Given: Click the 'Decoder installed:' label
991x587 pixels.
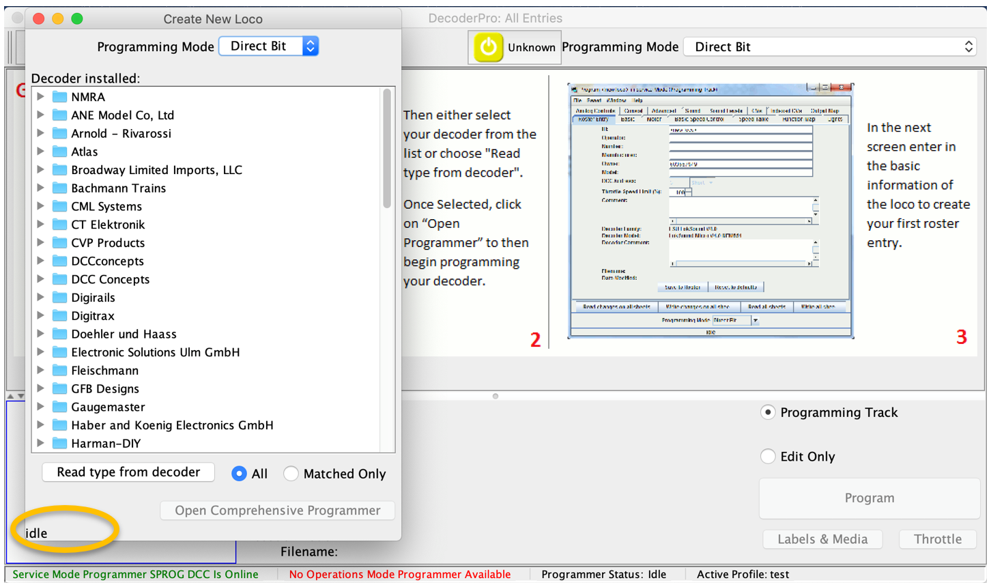Looking at the screenshot, I should (x=85, y=78).
